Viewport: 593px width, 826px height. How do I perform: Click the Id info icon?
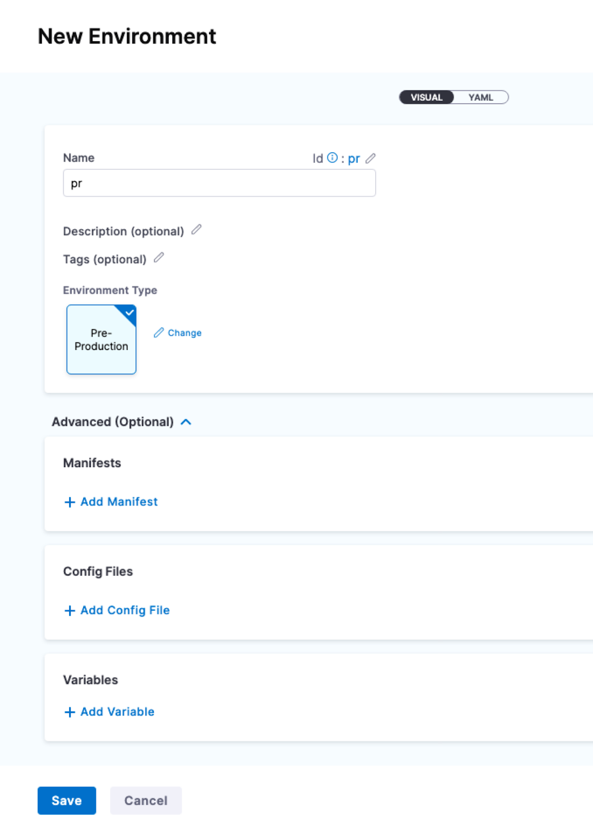click(x=332, y=158)
